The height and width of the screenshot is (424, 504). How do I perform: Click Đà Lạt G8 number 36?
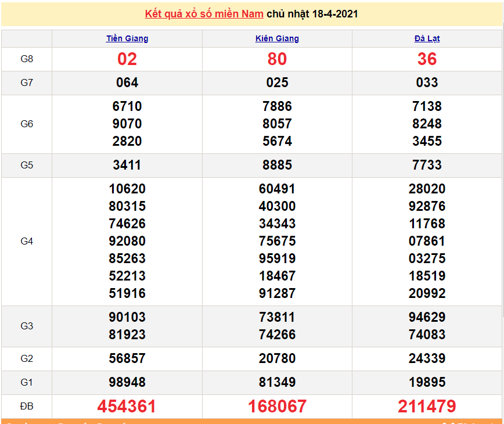(x=427, y=59)
